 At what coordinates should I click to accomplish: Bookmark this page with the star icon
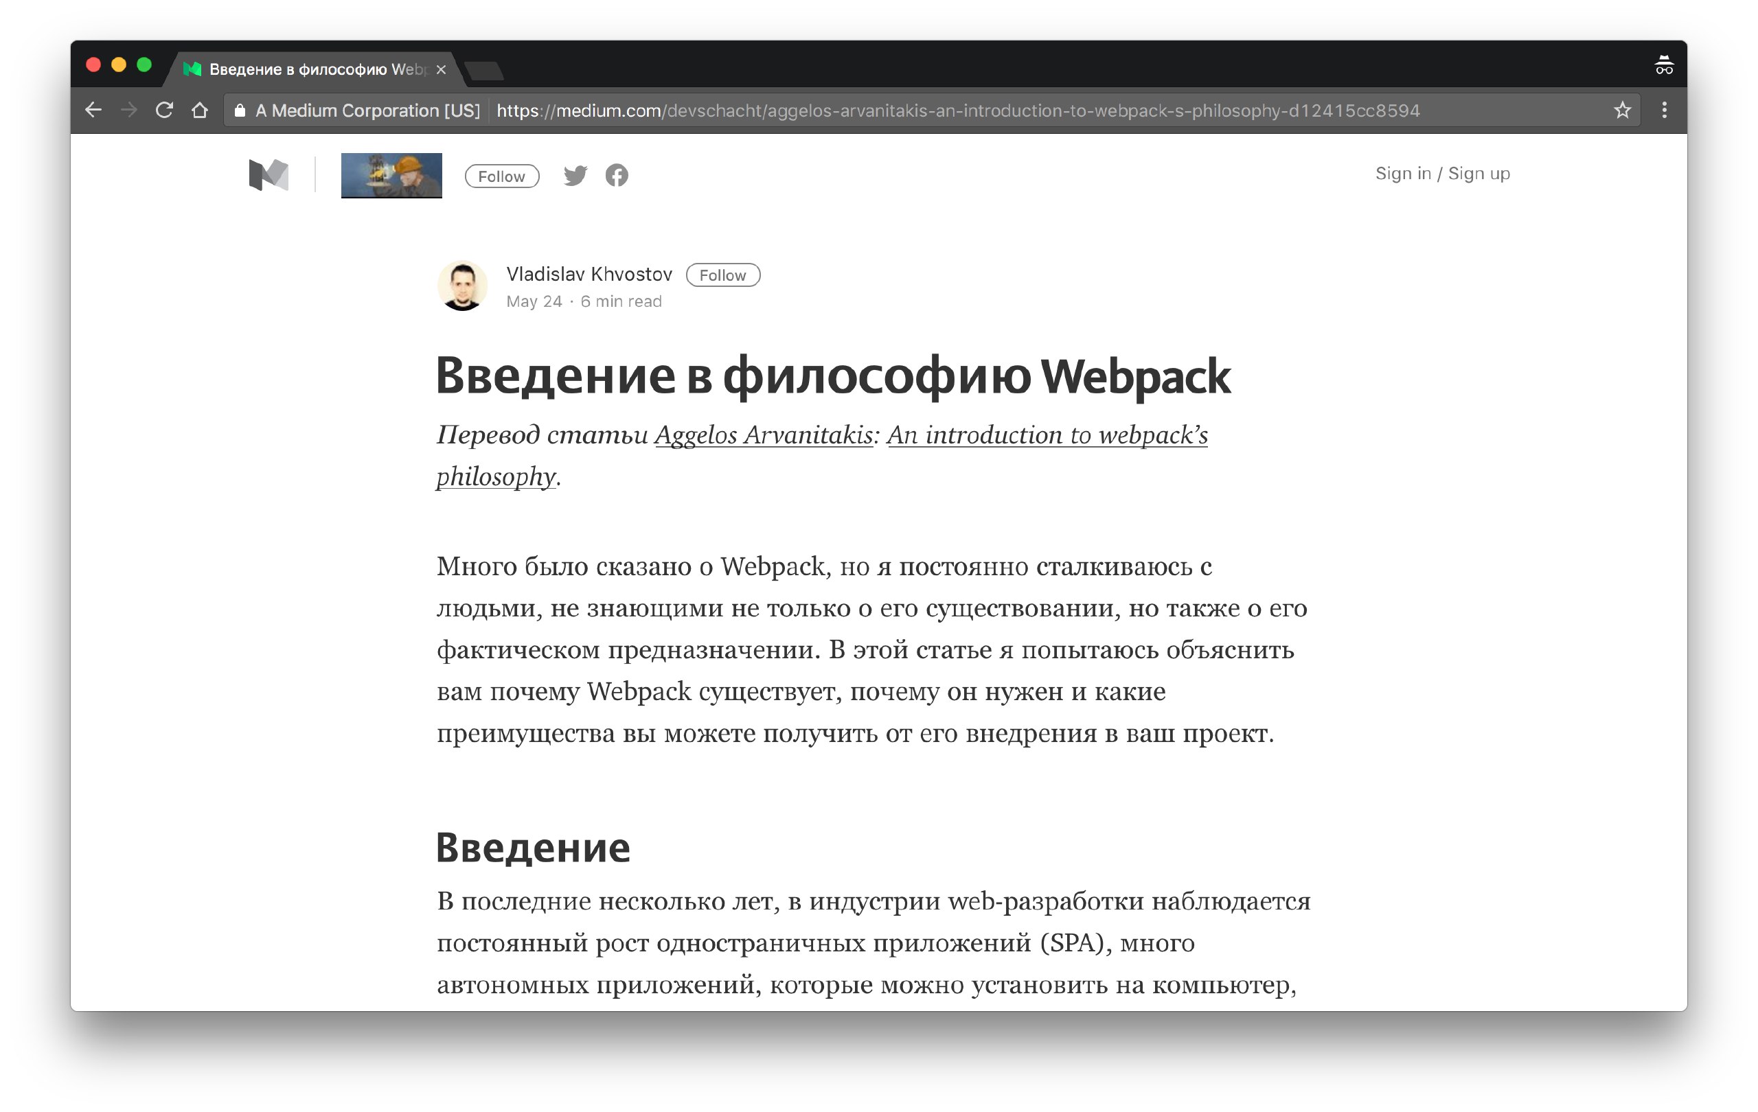pyautogui.click(x=1621, y=111)
